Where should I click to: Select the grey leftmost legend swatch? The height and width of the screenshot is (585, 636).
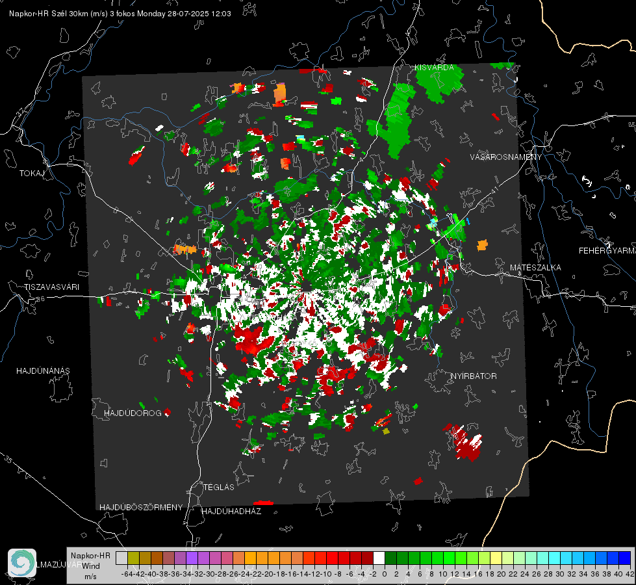pos(121,558)
